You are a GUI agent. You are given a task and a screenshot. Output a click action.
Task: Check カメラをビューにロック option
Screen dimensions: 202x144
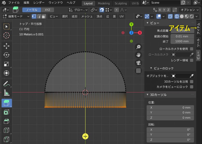(192, 87)
